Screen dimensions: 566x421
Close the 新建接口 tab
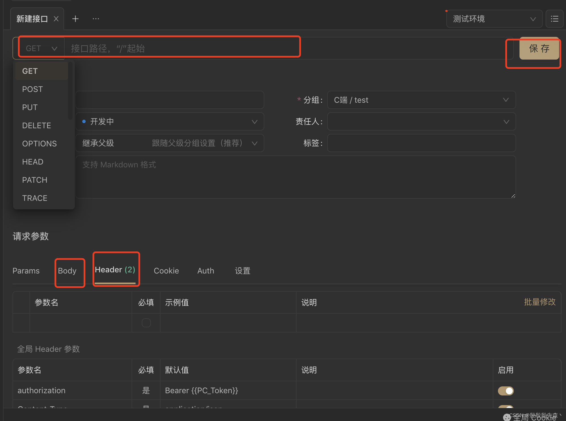point(56,19)
